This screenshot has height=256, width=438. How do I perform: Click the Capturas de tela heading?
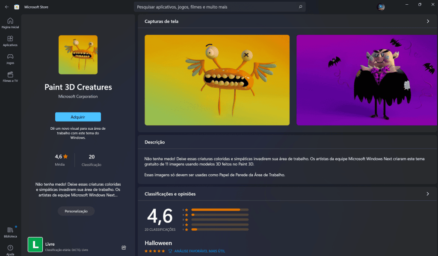pos(161,21)
